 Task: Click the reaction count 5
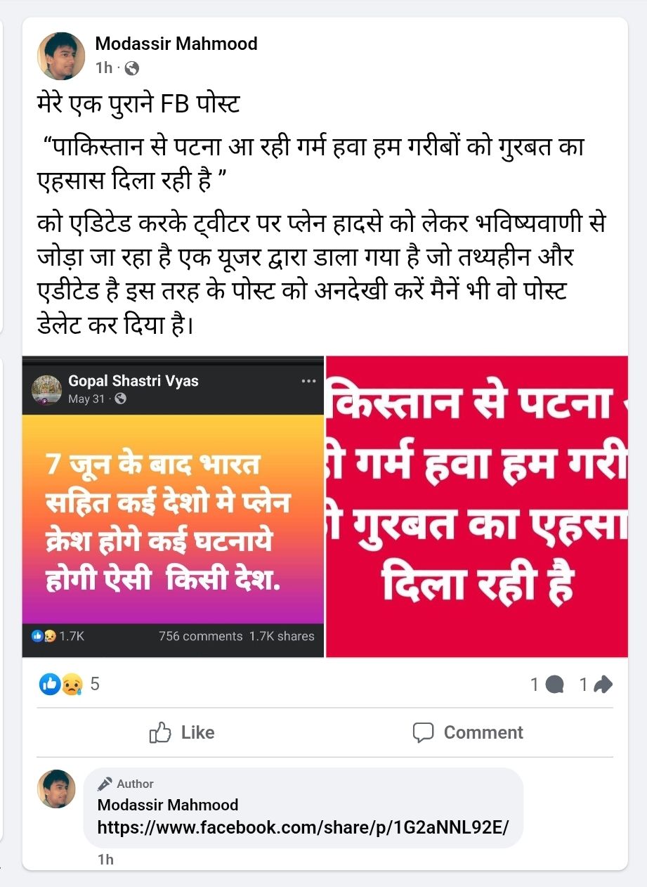click(x=95, y=684)
